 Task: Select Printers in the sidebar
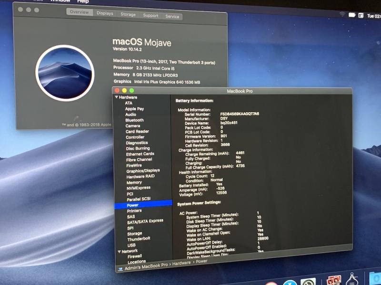pyautogui.click(x=134, y=211)
